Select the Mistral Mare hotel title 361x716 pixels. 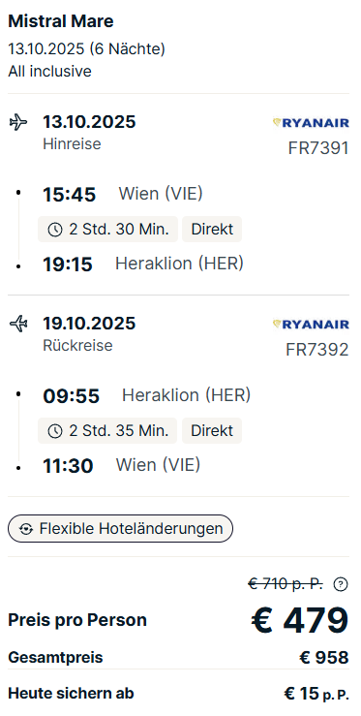coord(61,21)
